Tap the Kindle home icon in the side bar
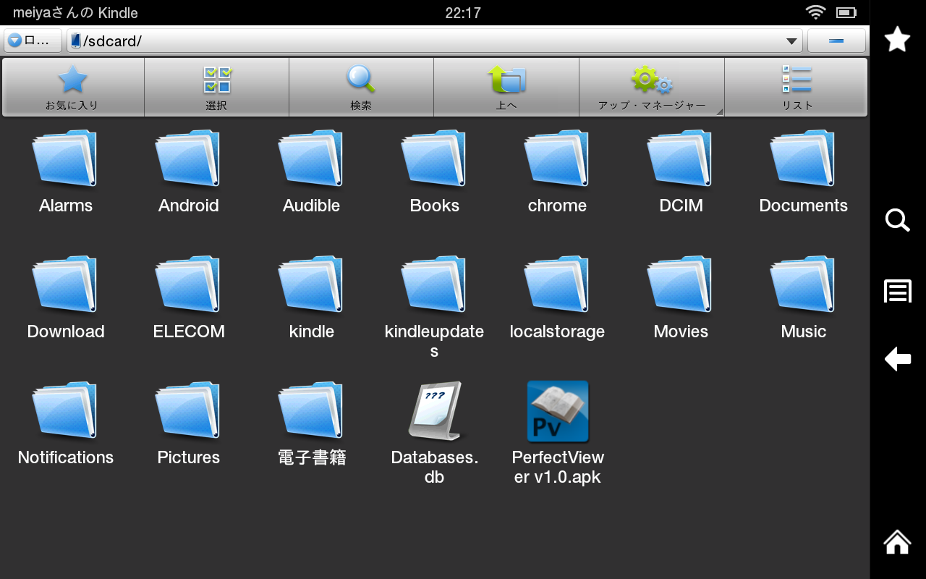This screenshot has width=926, height=579. point(898,541)
